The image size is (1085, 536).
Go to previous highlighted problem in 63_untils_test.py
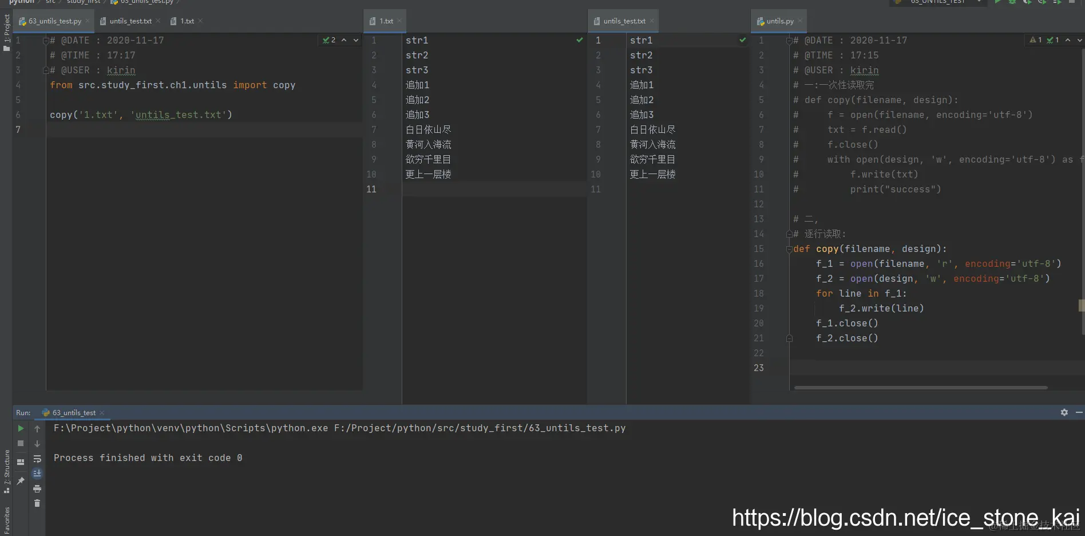pyautogui.click(x=344, y=40)
